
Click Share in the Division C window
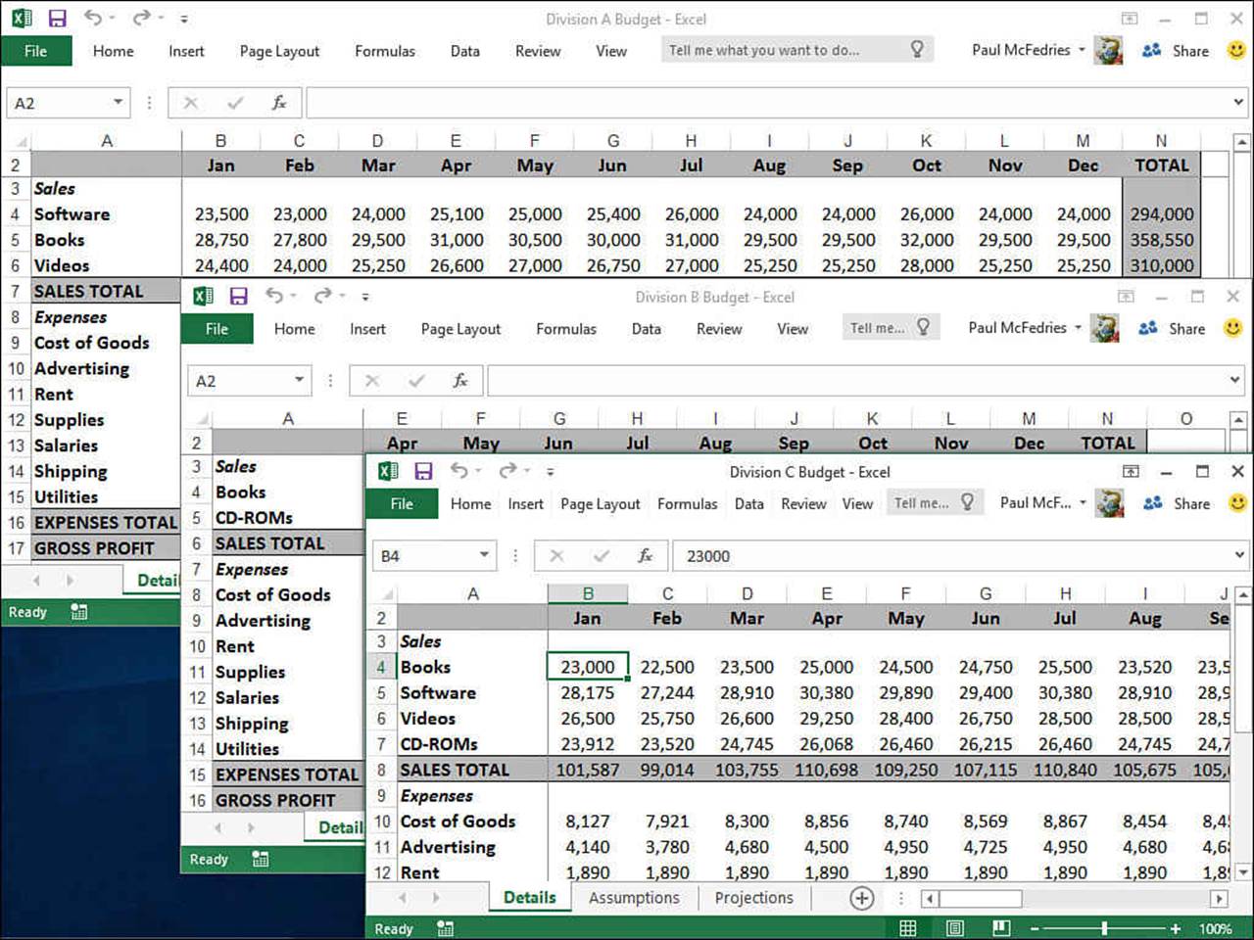click(1178, 502)
